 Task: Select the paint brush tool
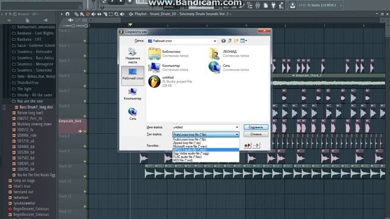[x=82, y=14]
